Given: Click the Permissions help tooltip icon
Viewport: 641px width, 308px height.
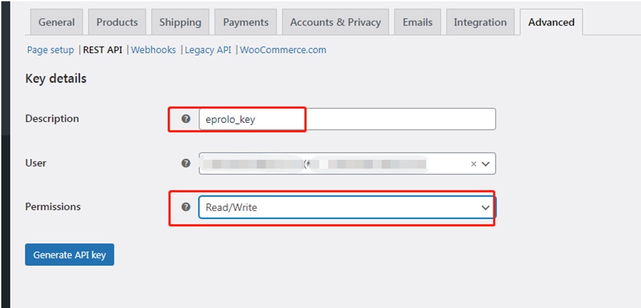Looking at the screenshot, I should pos(186,207).
